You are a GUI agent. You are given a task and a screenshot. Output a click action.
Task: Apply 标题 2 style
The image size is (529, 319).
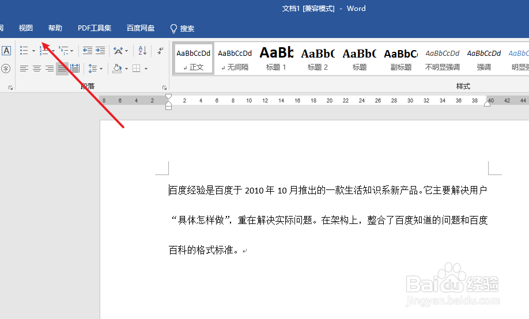pyautogui.click(x=318, y=58)
